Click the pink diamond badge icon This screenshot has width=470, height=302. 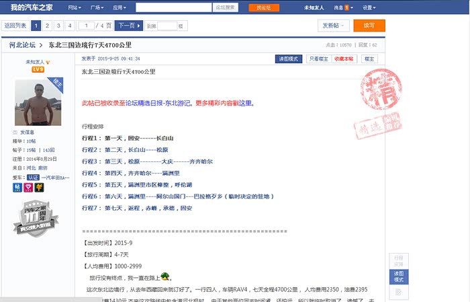pyautogui.click(x=28, y=188)
